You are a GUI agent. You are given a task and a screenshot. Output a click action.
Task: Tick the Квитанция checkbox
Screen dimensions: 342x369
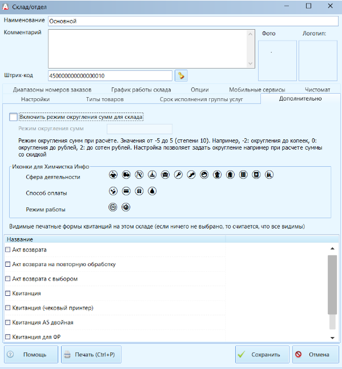pyautogui.click(x=8, y=293)
